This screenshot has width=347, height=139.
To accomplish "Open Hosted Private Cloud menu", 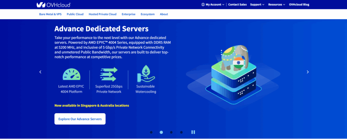I will tap(102, 14).
